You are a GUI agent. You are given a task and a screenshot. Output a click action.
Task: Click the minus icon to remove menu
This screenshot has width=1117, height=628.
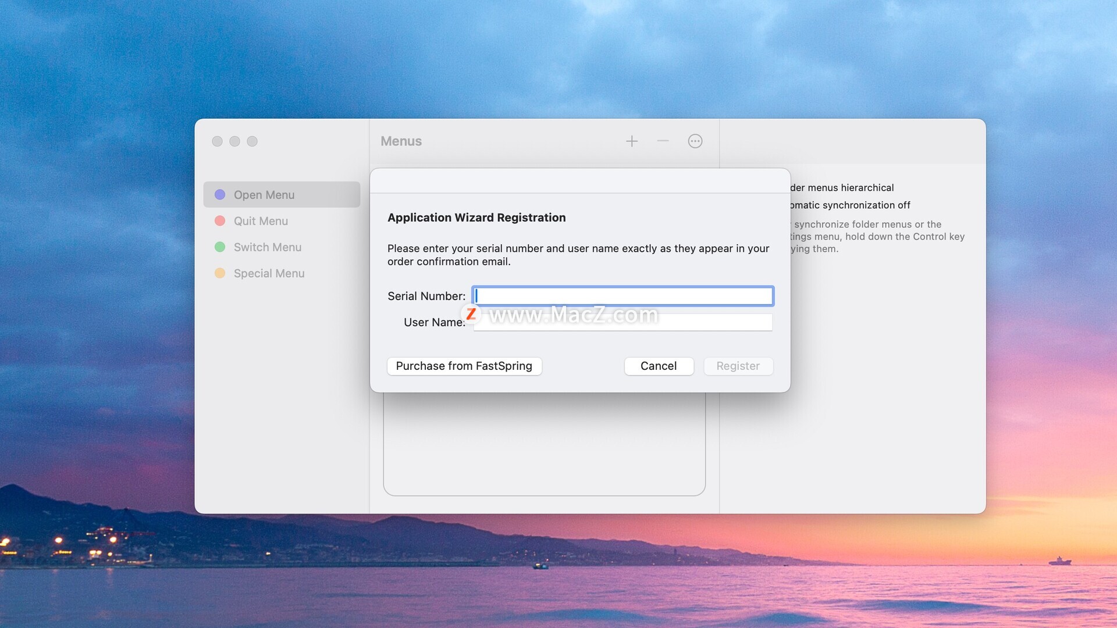[x=663, y=141]
